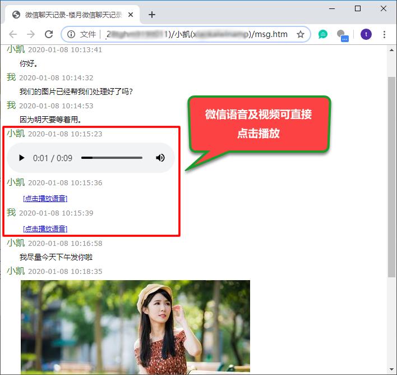Viewport: 397px width, 375px height.
Task: Go back to the previous page
Action: tap(13, 34)
